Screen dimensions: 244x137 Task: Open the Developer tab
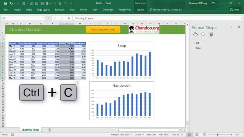(x=108, y=10)
